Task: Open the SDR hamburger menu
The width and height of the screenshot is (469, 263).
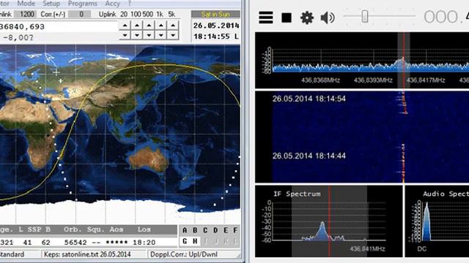Action: (x=265, y=18)
